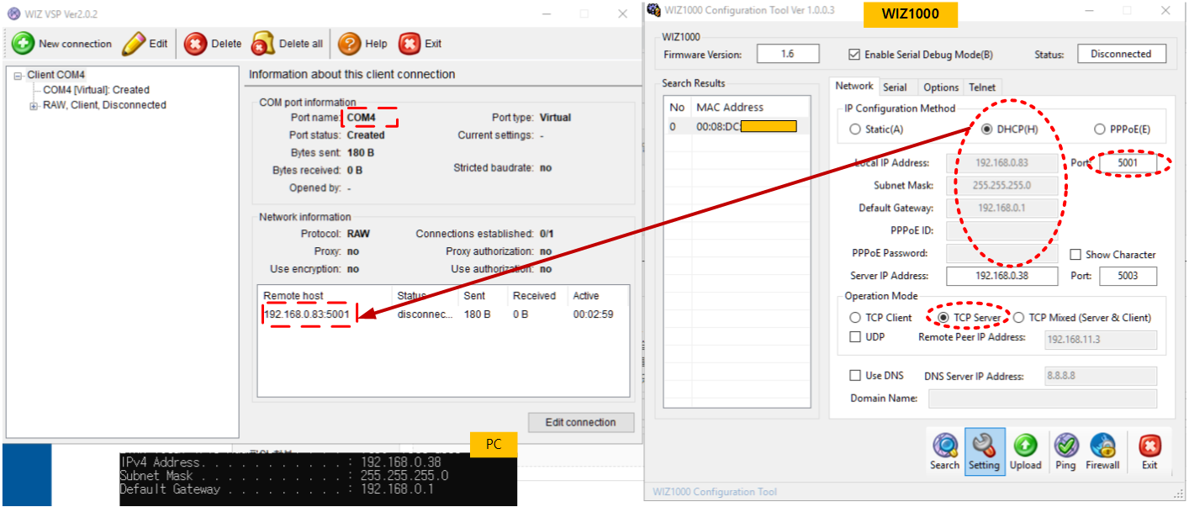This screenshot has height=507, width=1189.
Task: Click the Setting wrench icon
Action: point(984,445)
